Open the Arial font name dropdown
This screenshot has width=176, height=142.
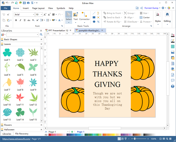pyautogui.click(x=24, y=15)
